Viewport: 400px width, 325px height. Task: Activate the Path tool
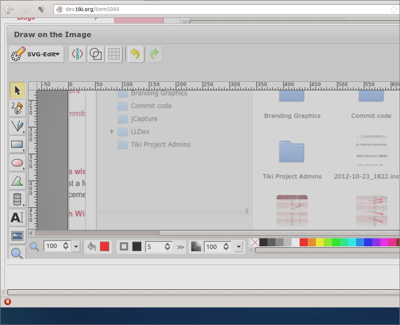pyautogui.click(x=17, y=181)
